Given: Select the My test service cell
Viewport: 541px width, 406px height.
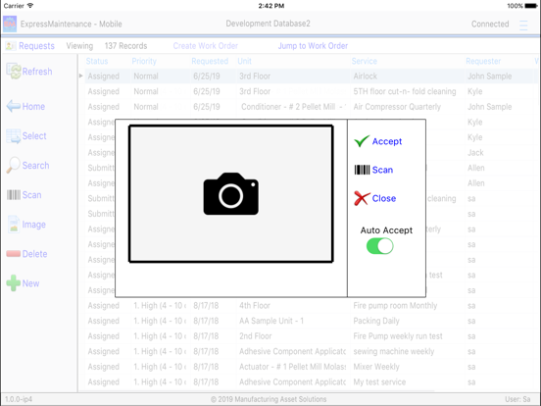Looking at the screenshot, I should 408,381.
